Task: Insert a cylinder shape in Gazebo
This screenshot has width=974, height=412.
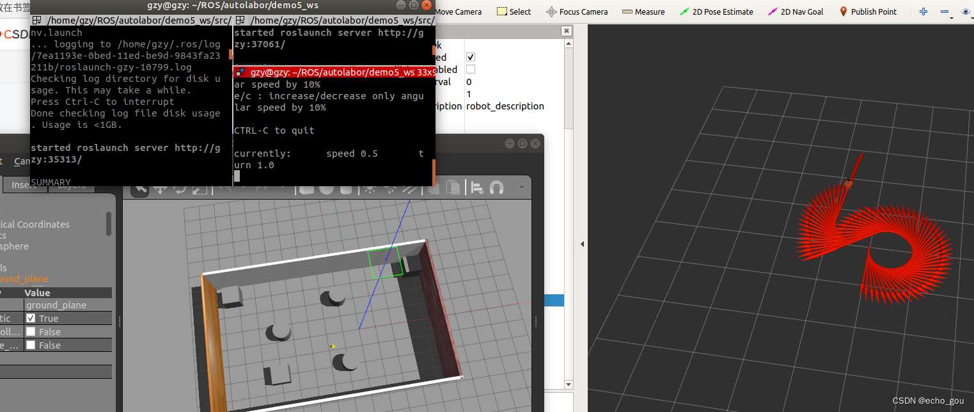Action: [346, 189]
